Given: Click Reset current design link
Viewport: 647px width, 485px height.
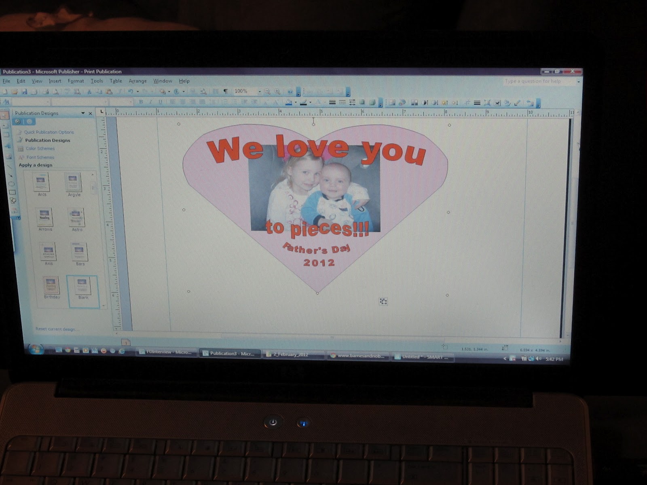Looking at the screenshot, I should click(57, 329).
